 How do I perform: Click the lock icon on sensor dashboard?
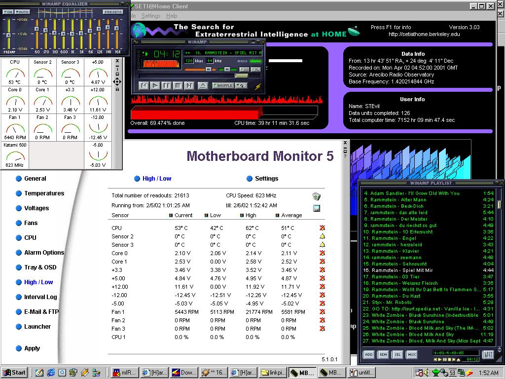tap(117, 89)
